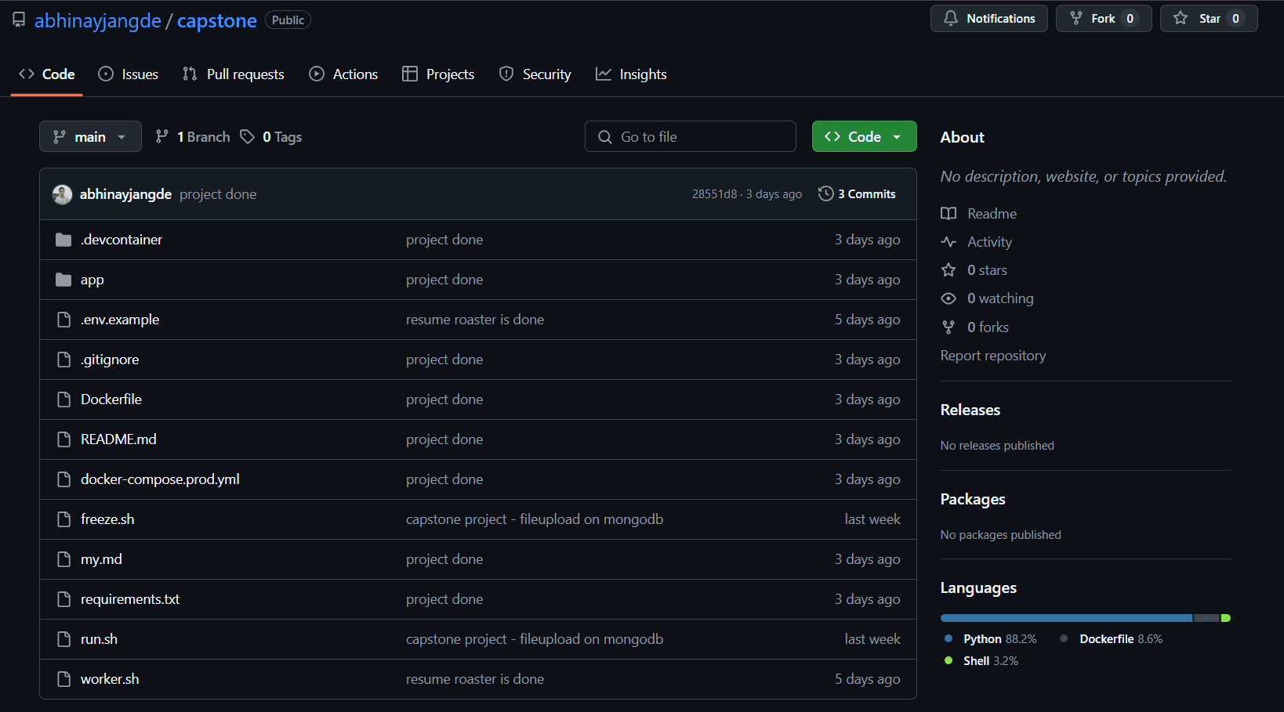Click the app folder icon
This screenshot has height=712, width=1284.
point(63,280)
